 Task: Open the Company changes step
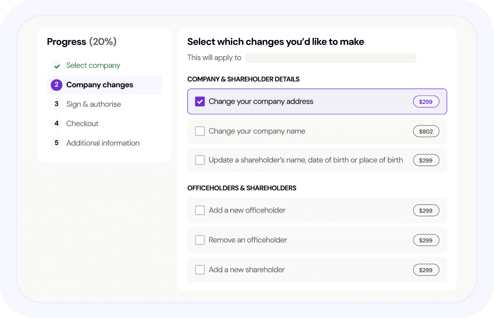point(100,85)
